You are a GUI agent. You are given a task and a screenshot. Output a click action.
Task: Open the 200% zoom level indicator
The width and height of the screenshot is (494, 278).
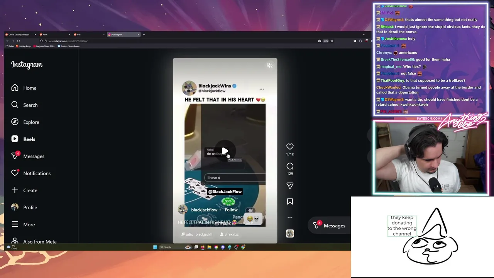pyautogui.click(x=325, y=41)
